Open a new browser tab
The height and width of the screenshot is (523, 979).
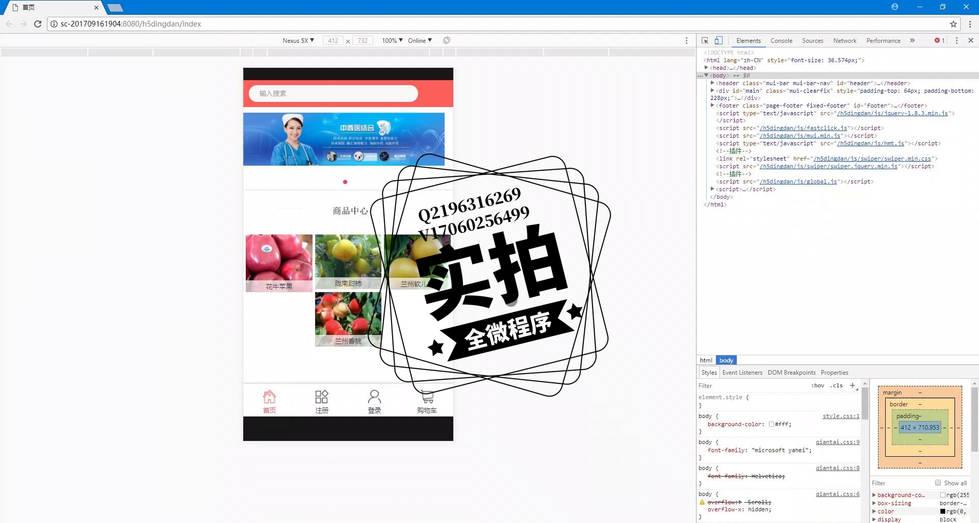pyautogui.click(x=116, y=8)
